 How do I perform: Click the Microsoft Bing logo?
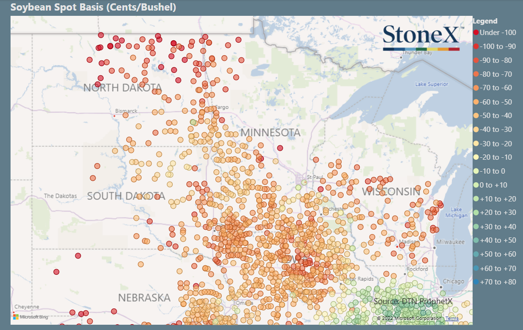pos(31,317)
